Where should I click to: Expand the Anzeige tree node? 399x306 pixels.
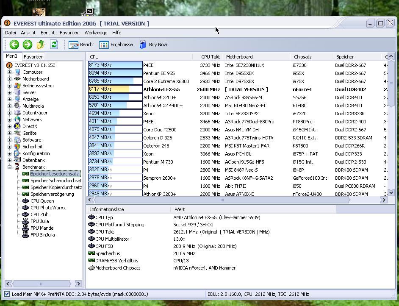point(9,99)
